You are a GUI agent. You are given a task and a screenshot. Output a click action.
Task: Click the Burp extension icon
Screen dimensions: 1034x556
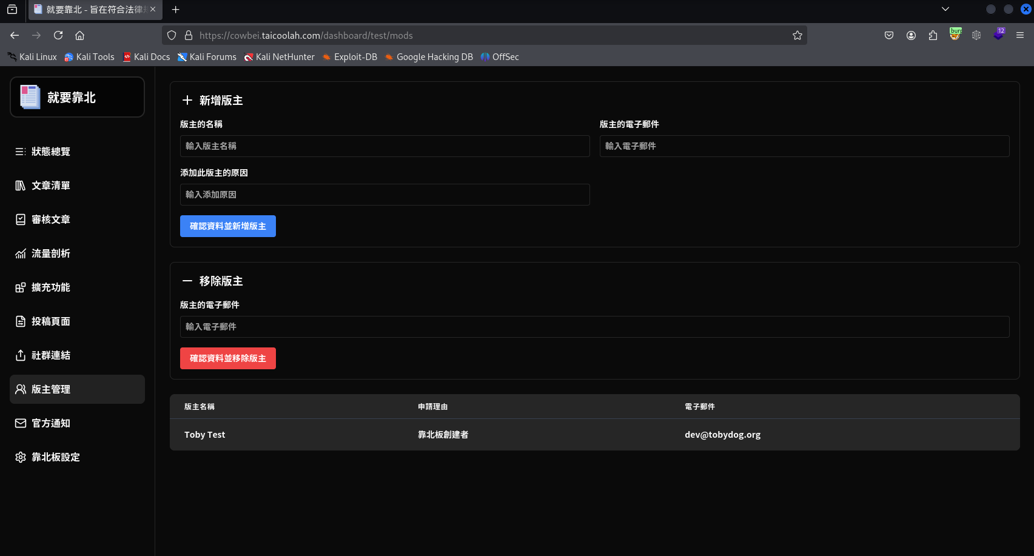[x=955, y=35]
